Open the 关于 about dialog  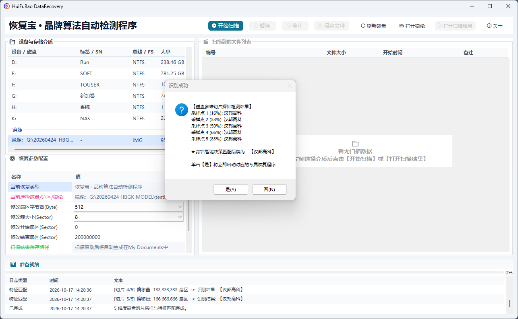[x=495, y=26]
